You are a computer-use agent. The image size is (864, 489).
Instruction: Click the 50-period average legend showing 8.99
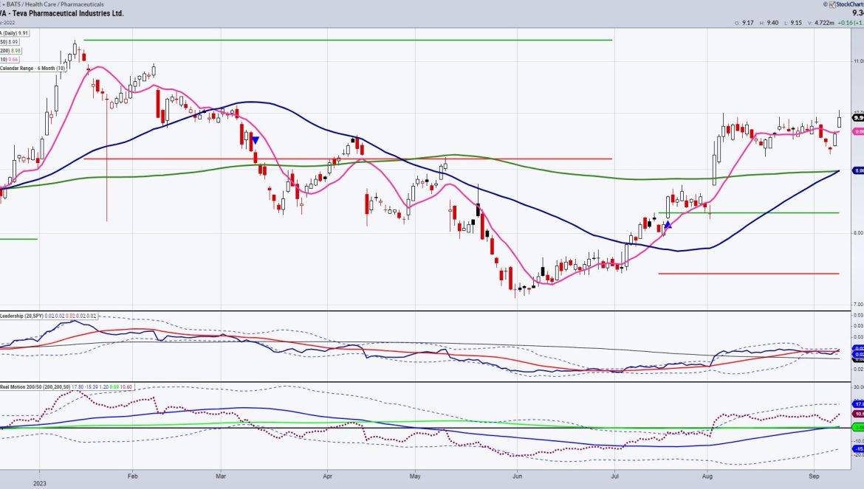pyautogui.click(x=10, y=42)
